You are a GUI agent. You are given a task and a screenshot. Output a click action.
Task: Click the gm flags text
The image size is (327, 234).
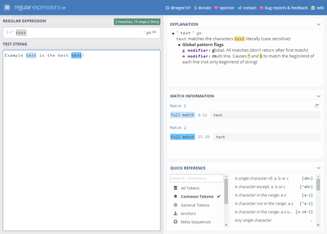(x=148, y=33)
